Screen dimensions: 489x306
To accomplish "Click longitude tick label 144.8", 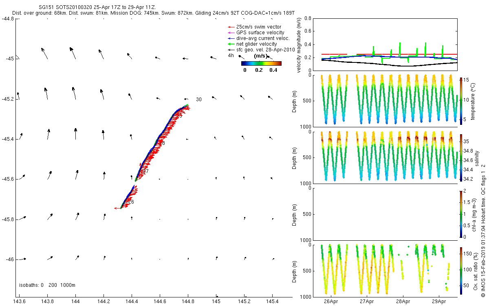I will 188,302.
